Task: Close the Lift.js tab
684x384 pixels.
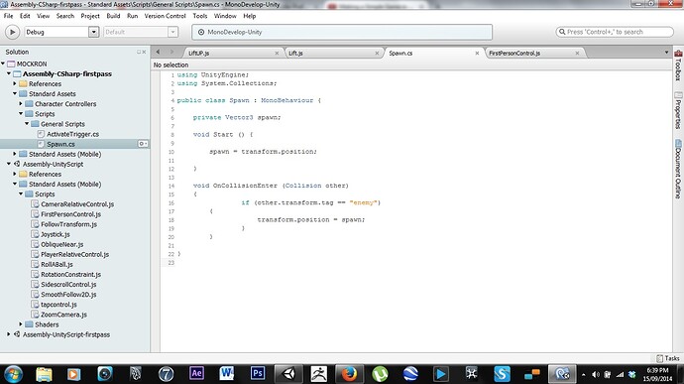Action: [x=377, y=53]
